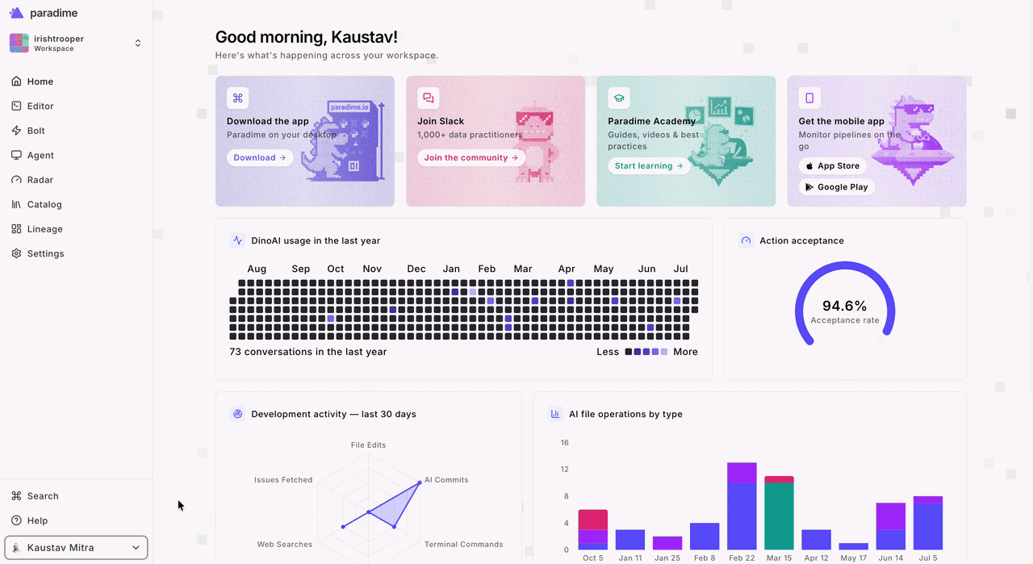Viewport: 1033px width, 564px height.
Task: Click the Oct 5 stacked bar
Action: 593,530
